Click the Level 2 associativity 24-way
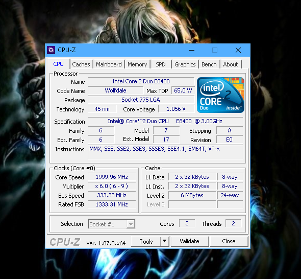 click(230, 195)
